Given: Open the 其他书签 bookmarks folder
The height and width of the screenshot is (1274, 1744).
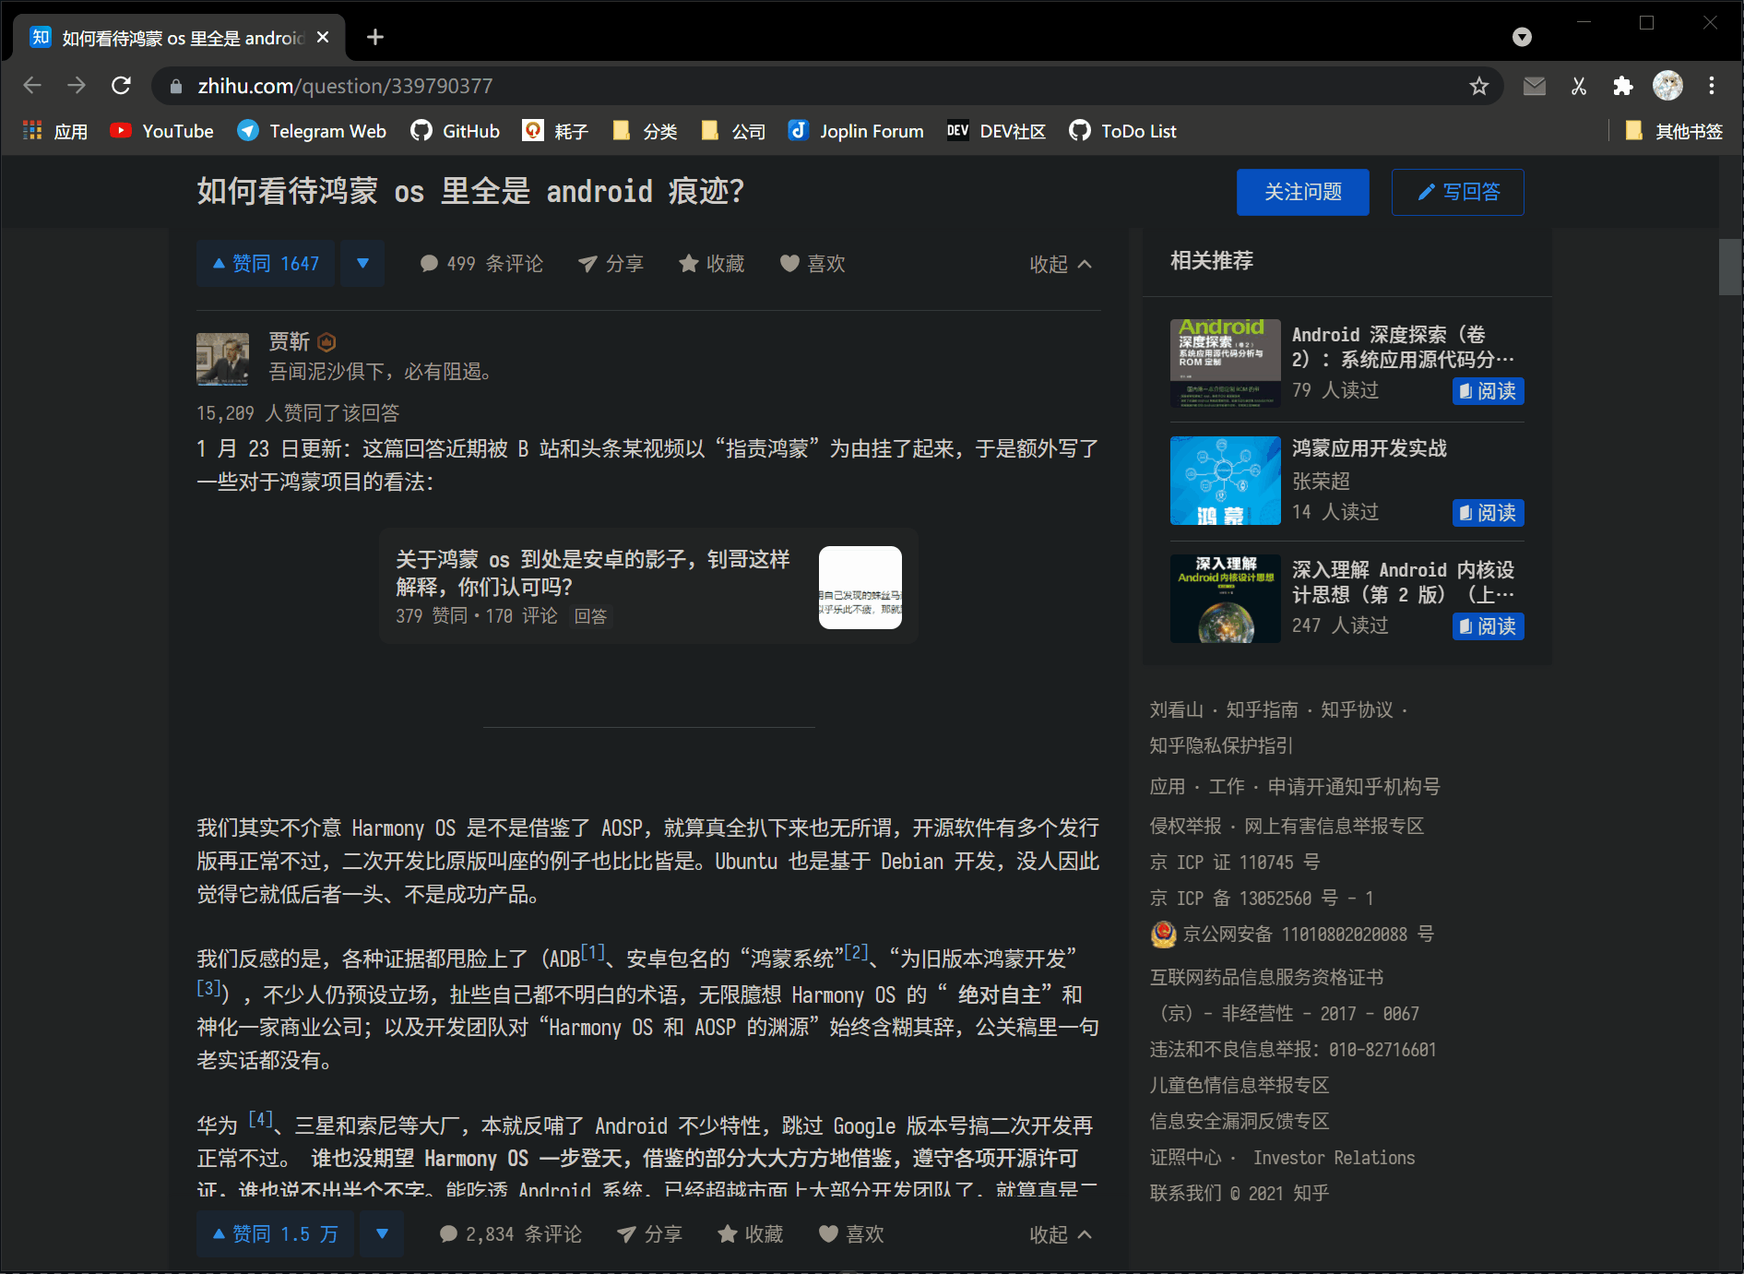Looking at the screenshot, I should [x=1674, y=131].
